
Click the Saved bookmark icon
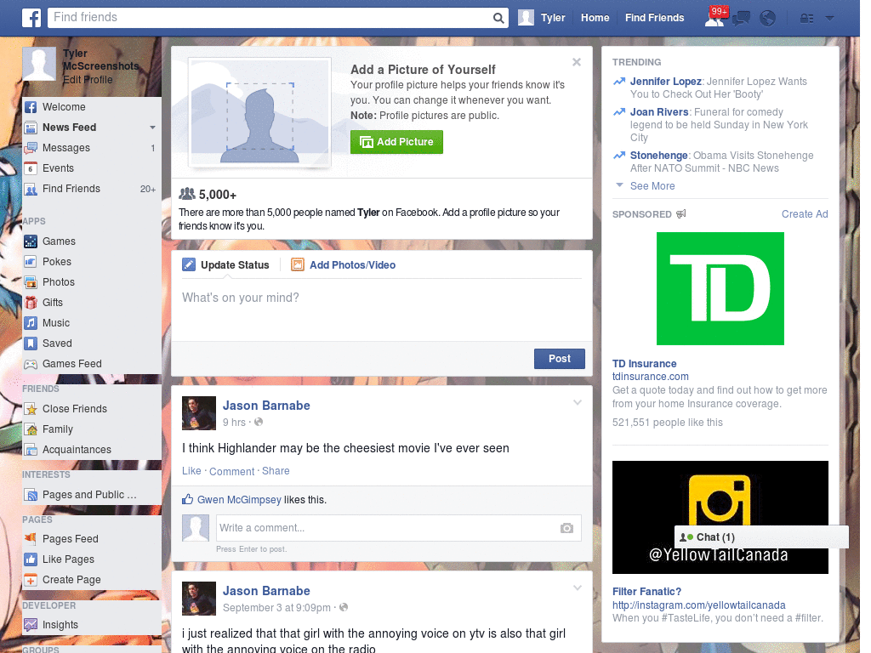click(x=31, y=344)
